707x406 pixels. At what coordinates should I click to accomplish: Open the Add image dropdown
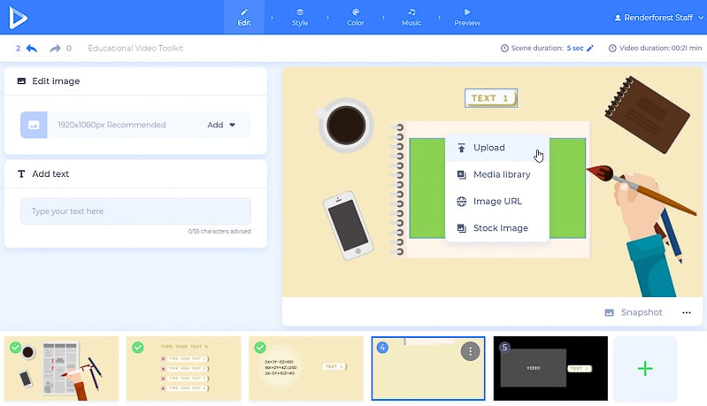tap(221, 125)
